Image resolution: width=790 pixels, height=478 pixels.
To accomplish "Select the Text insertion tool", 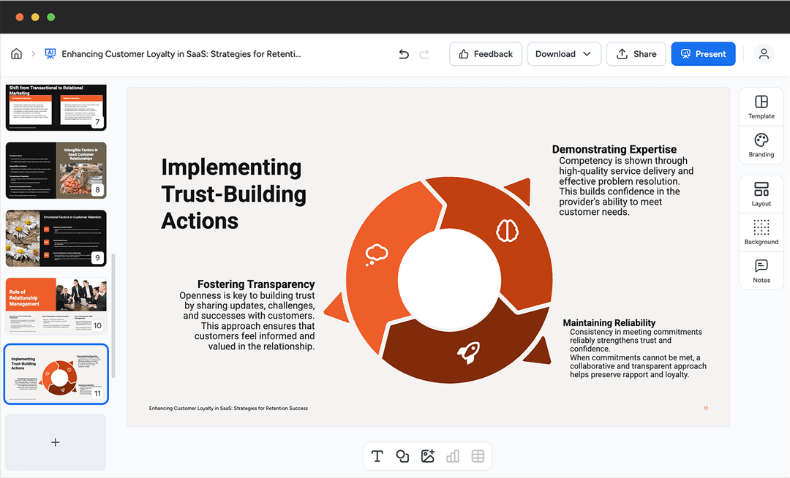I will [377, 455].
